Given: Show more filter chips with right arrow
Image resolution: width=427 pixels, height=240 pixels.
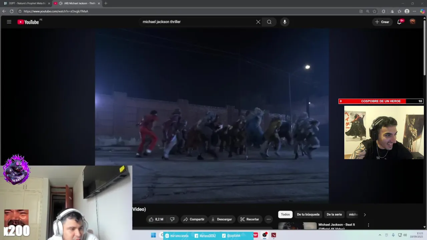Looking at the screenshot, I should coord(365,215).
